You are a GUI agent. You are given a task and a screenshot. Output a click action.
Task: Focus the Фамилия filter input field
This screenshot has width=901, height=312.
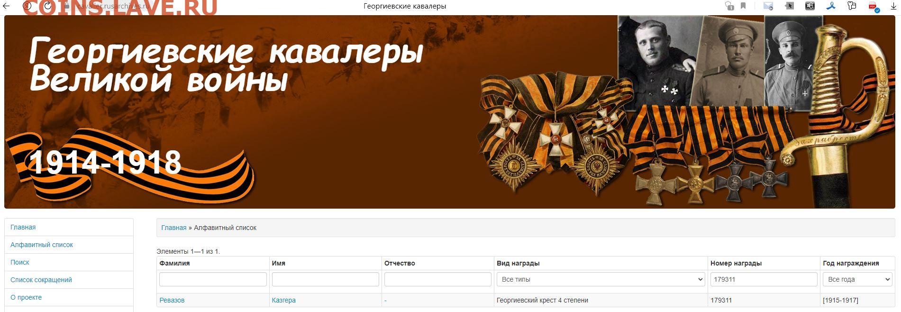(x=213, y=279)
